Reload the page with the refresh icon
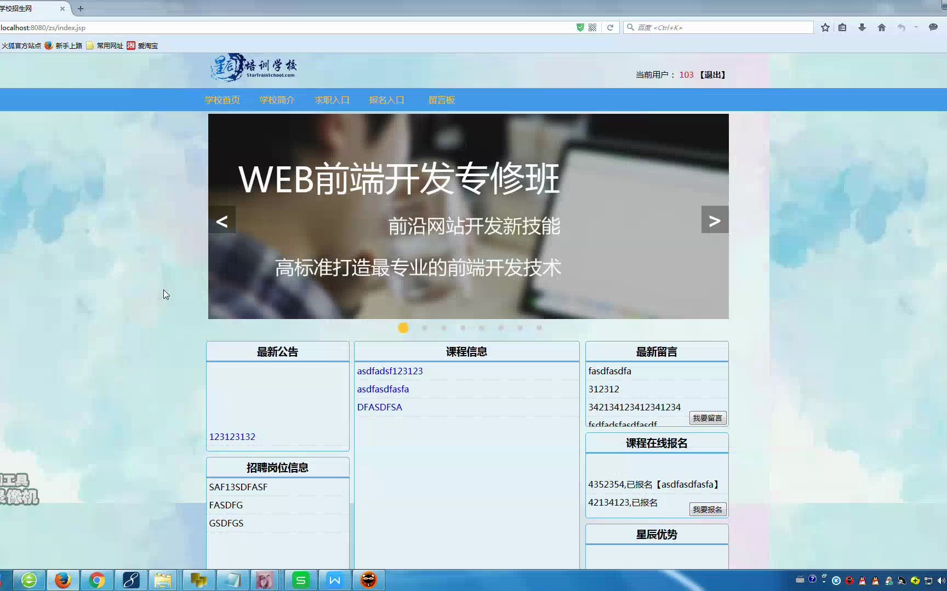This screenshot has width=947, height=591. pos(611,27)
